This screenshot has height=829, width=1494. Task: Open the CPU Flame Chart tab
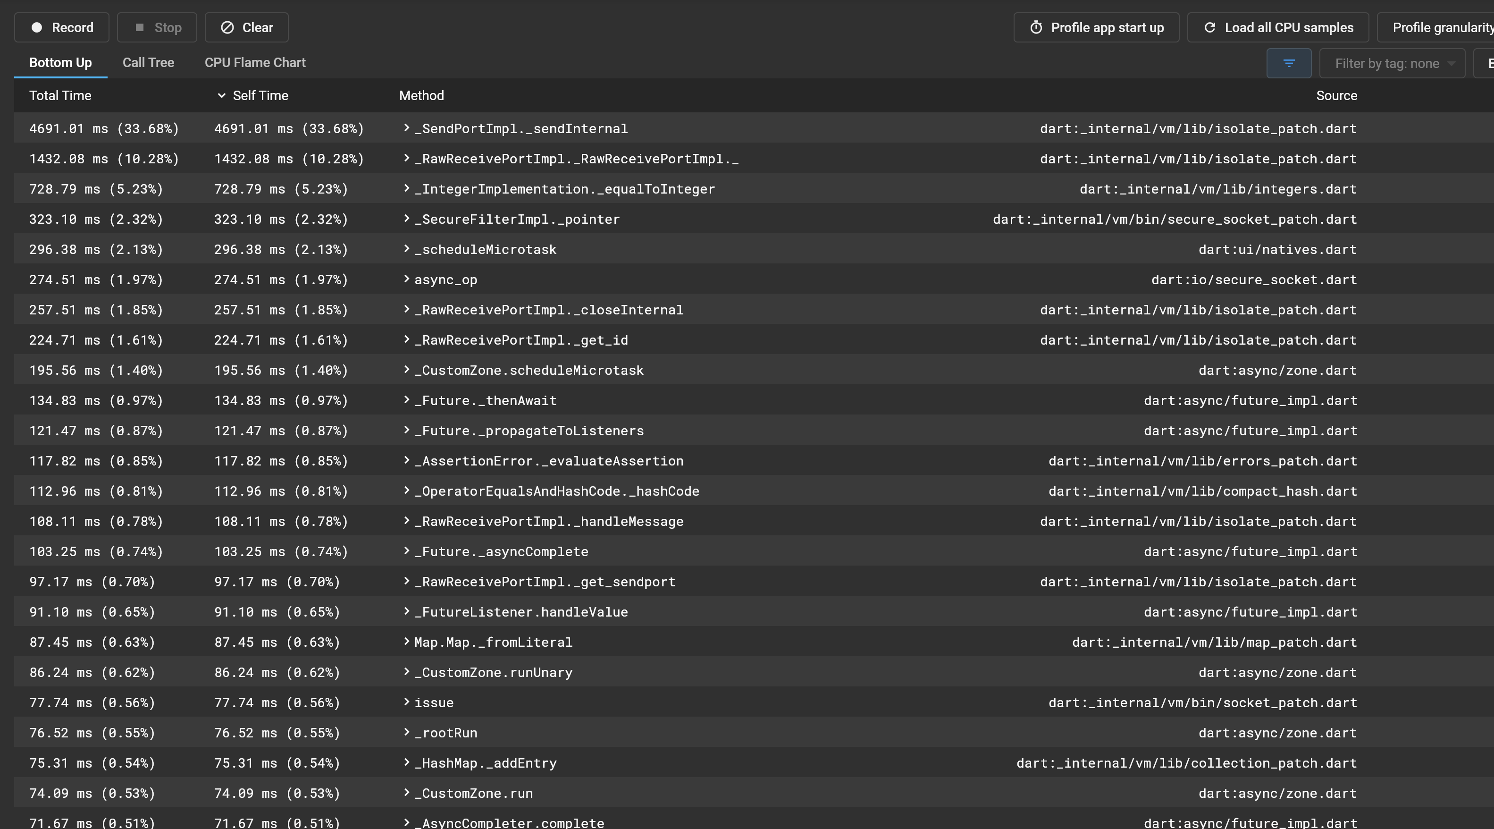255,63
